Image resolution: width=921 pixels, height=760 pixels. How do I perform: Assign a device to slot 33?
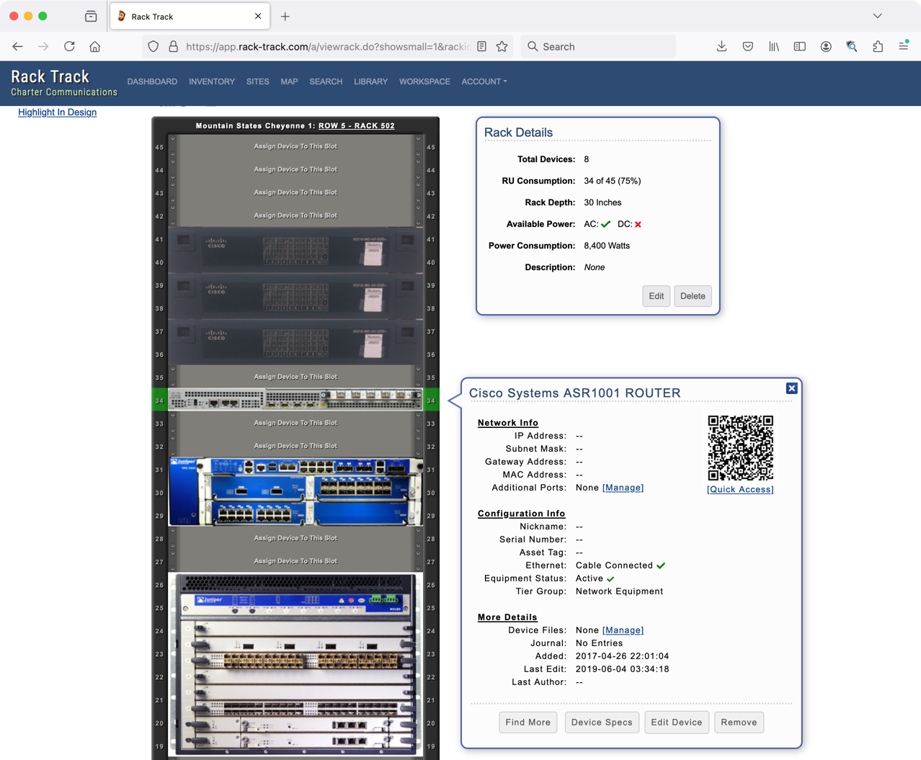[x=295, y=423]
